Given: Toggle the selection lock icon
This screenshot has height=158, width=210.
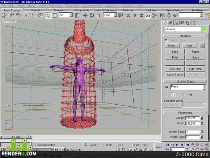Looking at the screenshot, I should [85, 145].
